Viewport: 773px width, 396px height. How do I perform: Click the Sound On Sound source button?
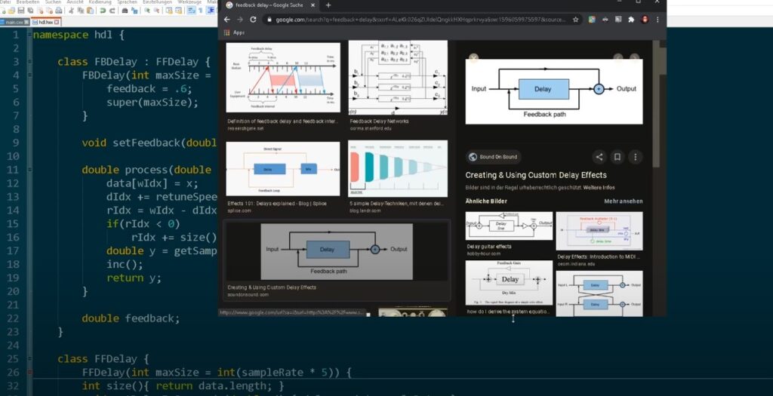click(494, 157)
